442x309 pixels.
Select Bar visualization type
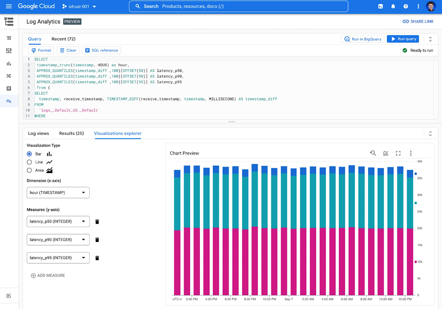[30, 154]
